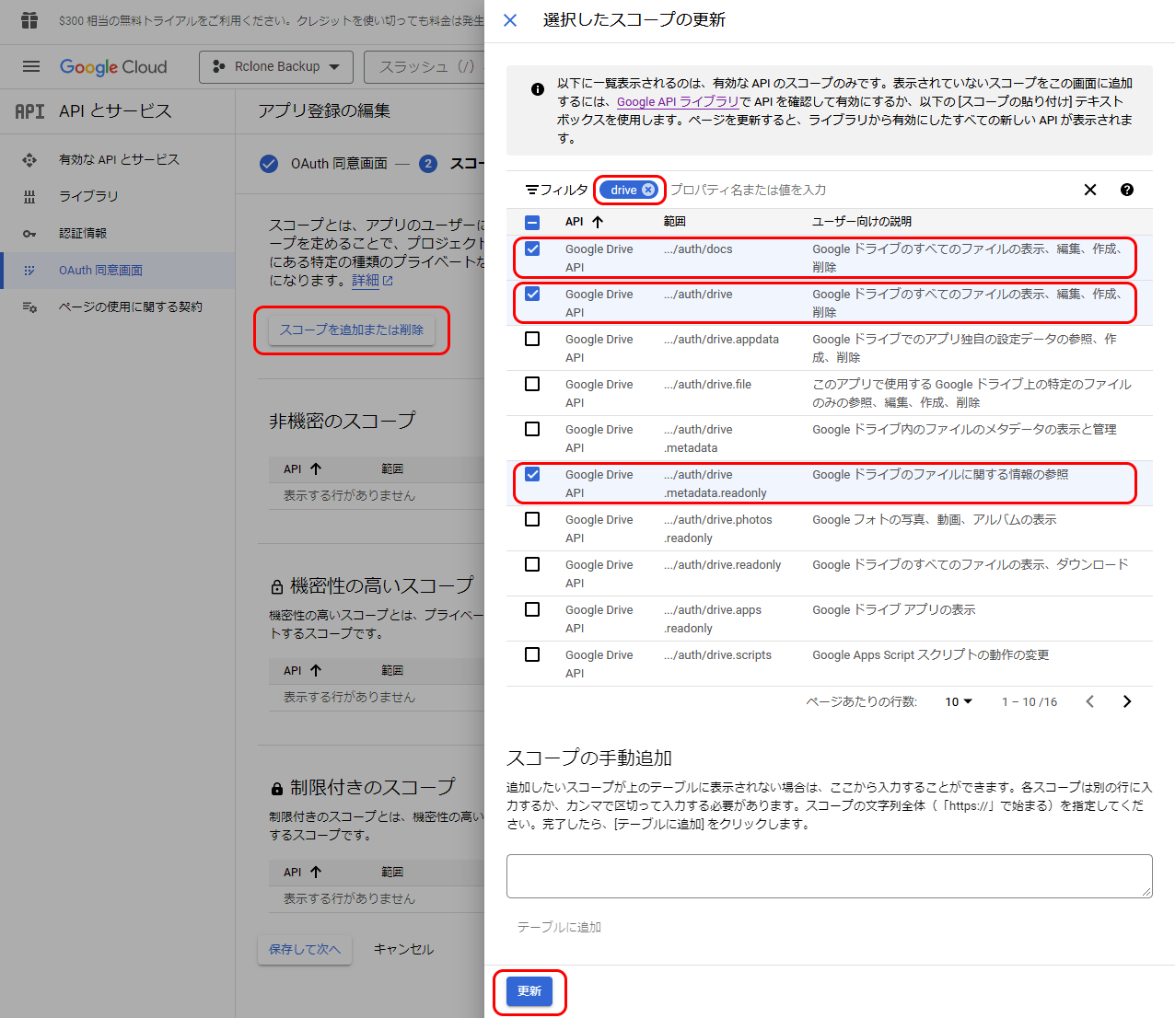Check the .../auth/drive.scripts scope checkbox
The height and width of the screenshot is (1018, 1175).
532,654
